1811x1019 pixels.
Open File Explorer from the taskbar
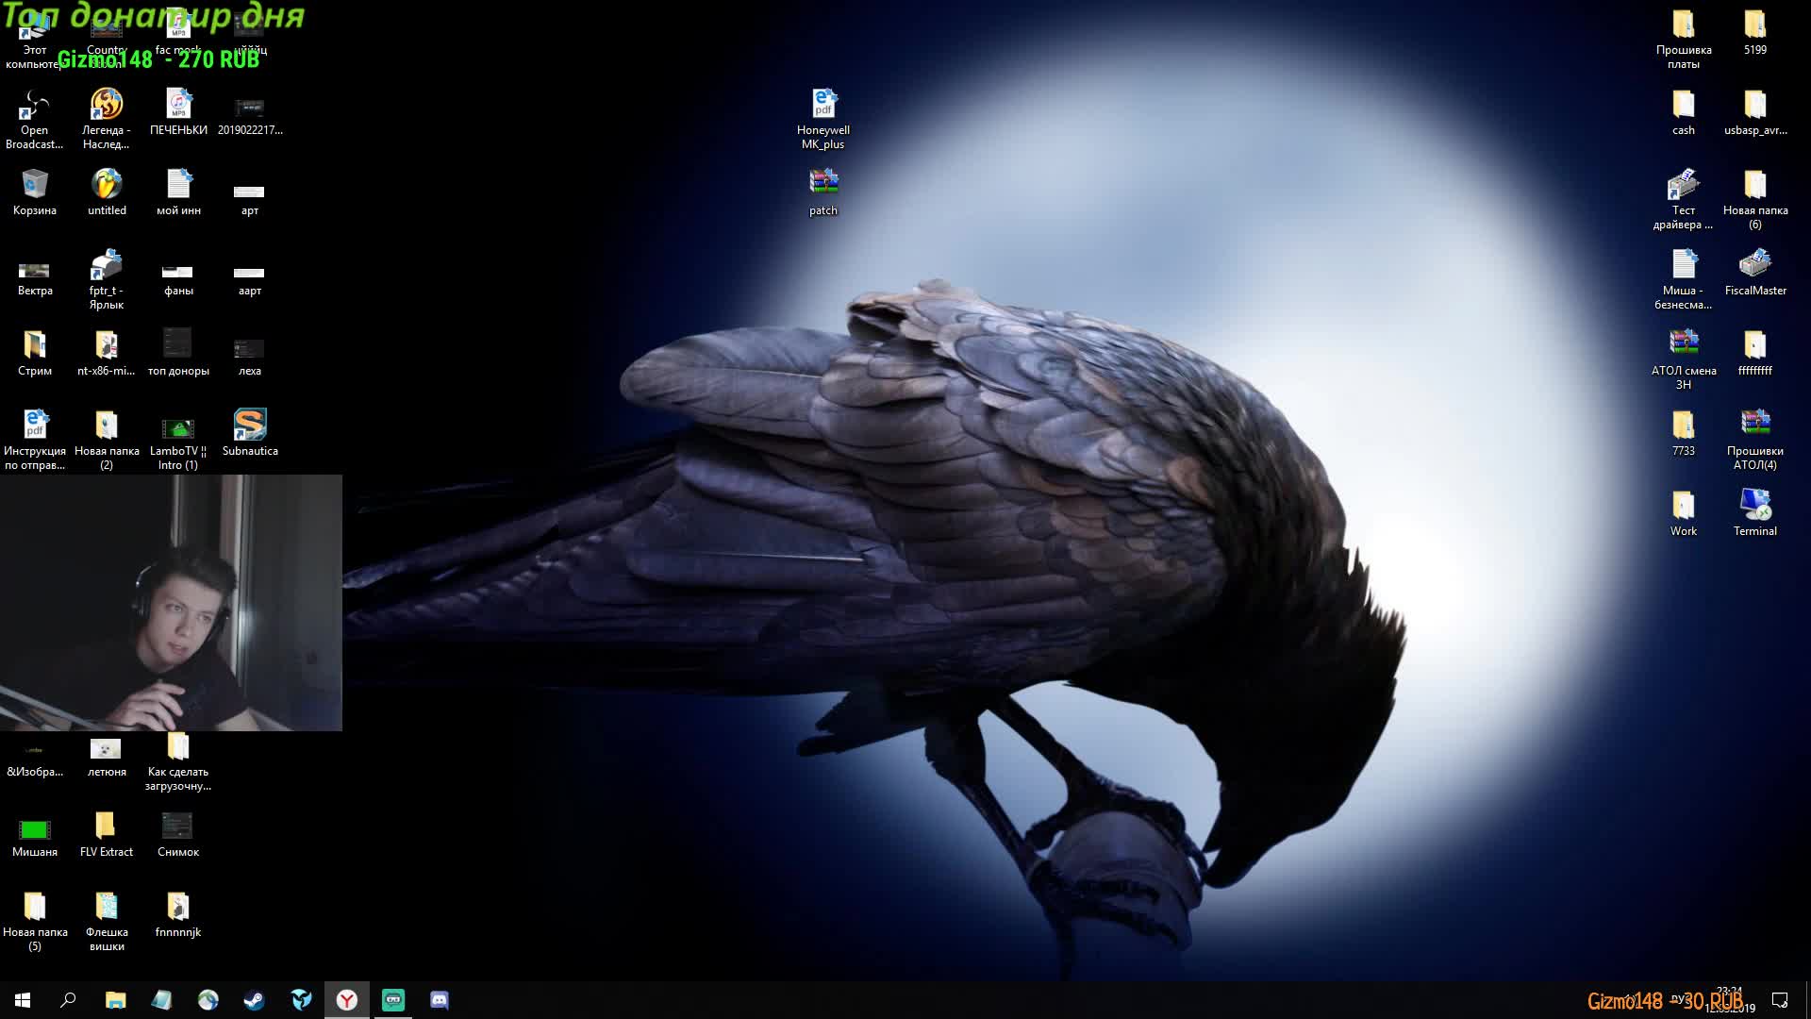(x=115, y=1000)
